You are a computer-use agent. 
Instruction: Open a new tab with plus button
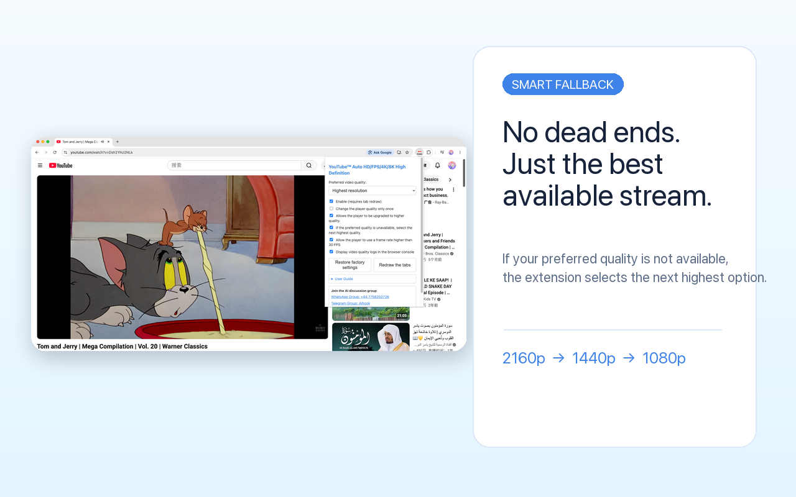click(x=118, y=142)
